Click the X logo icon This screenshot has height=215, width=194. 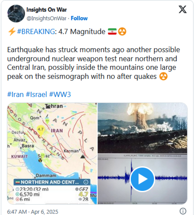click(x=183, y=9)
